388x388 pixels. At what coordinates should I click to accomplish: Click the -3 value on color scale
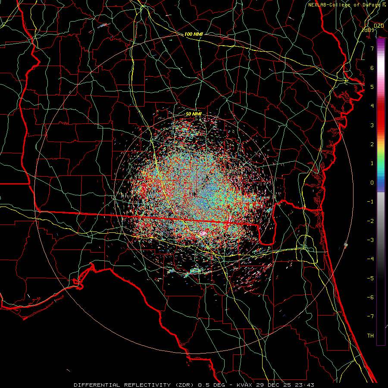(x=370, y=240)
